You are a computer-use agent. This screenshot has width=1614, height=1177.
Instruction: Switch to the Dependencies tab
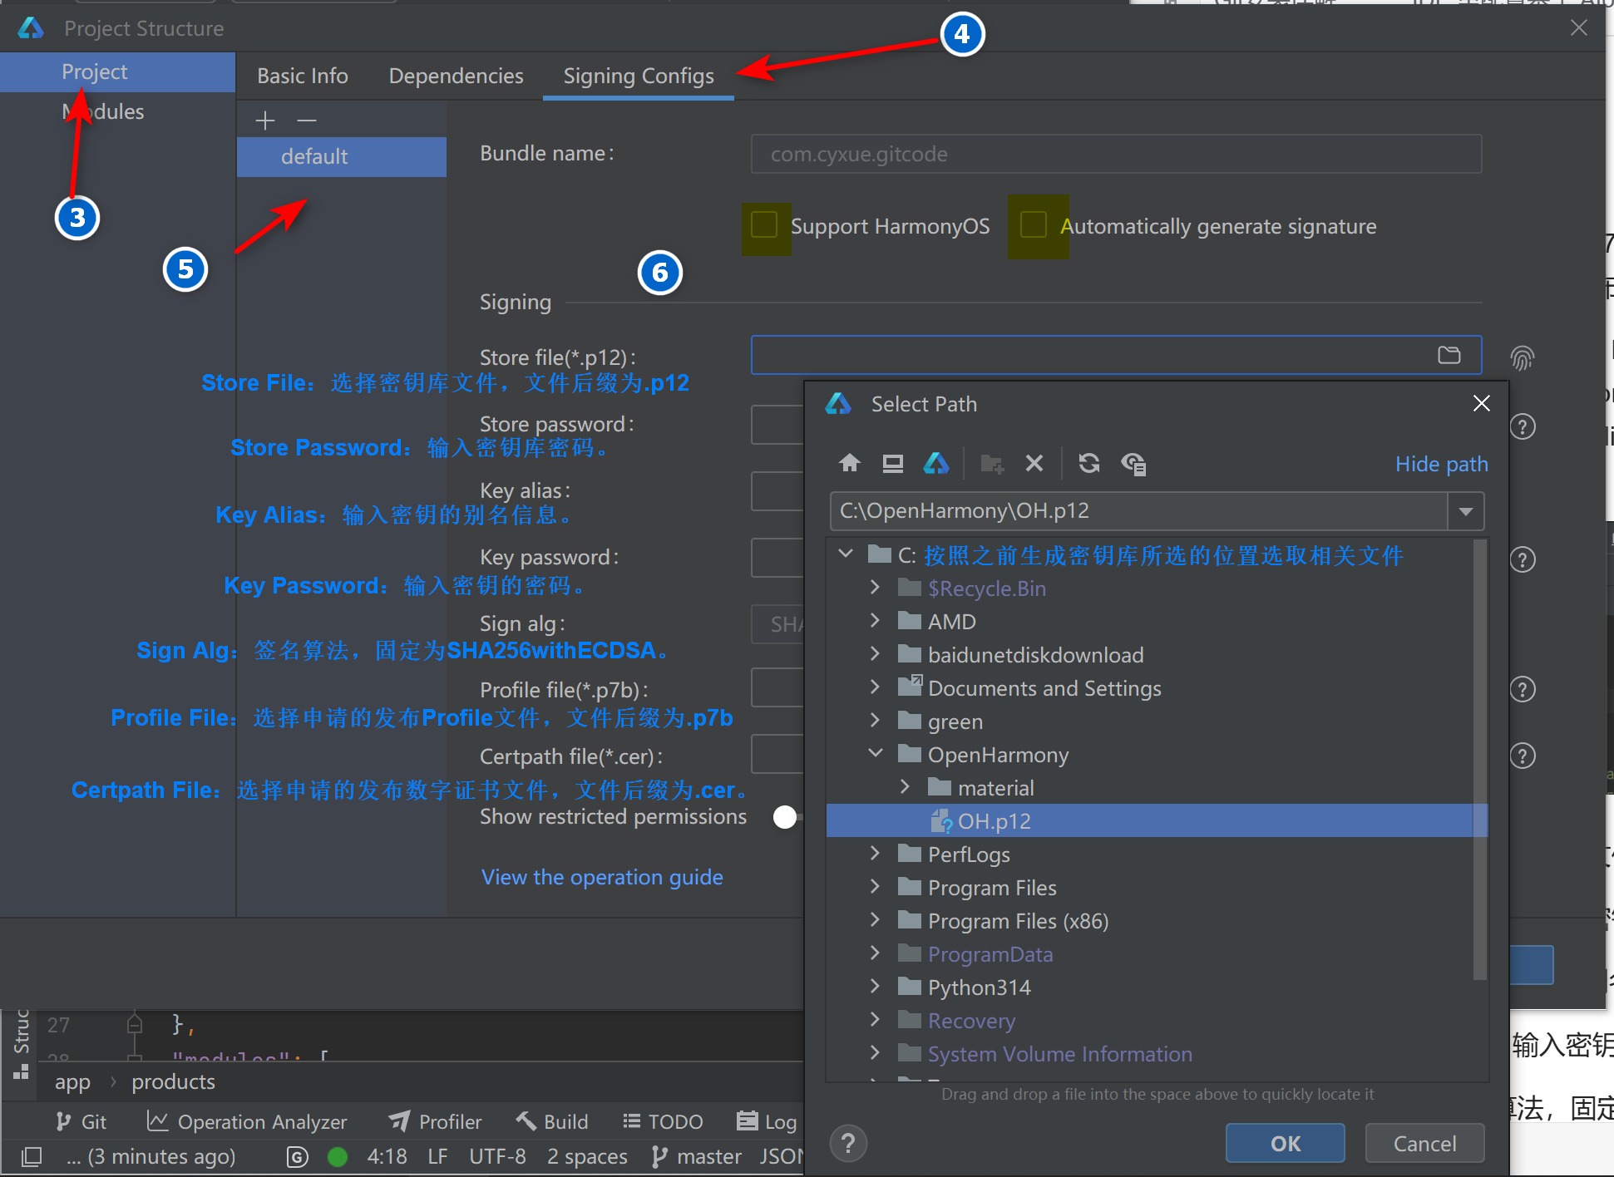[456, 76]
